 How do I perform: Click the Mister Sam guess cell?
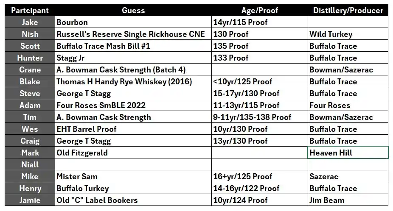point(133,176)
